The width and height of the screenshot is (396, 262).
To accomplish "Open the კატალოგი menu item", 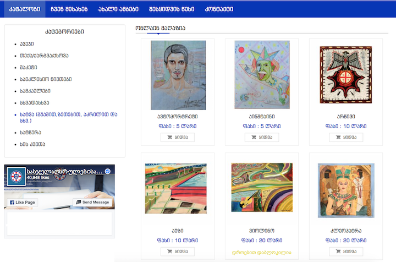I will pyautogui.click(x=25, y=9).
